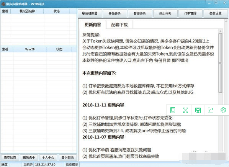Click 模拟器名称 column header
Viewport: 229px width, 167px height.
pyautogui.click(x=27, y=11)
